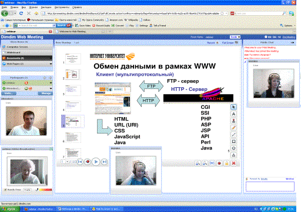
Task: Bookmark the page with the star icon
Action: coord(222,13)
